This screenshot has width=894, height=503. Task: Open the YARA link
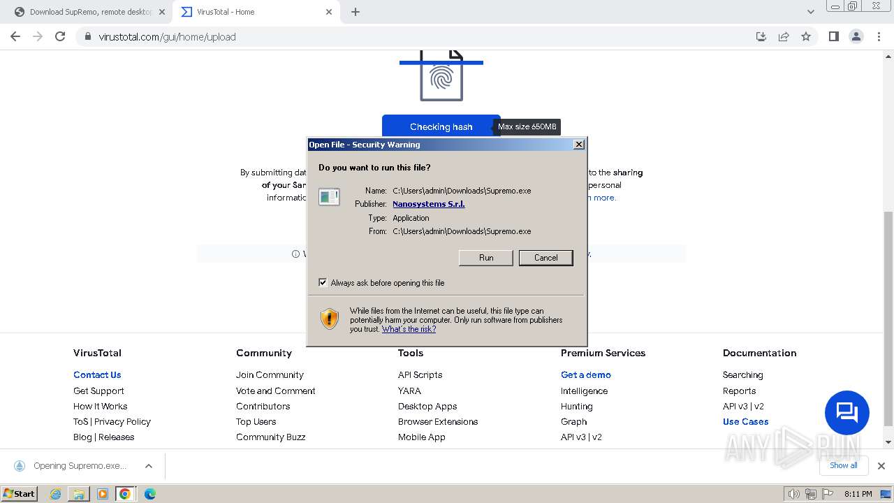[x=409, y=391]
